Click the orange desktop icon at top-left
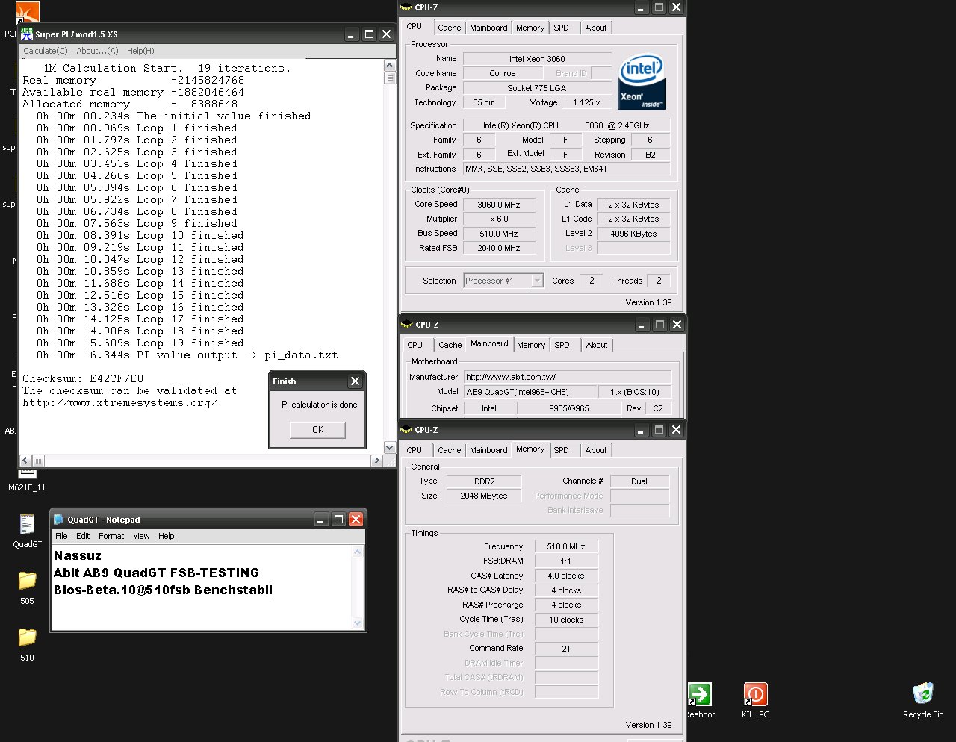 27,13
